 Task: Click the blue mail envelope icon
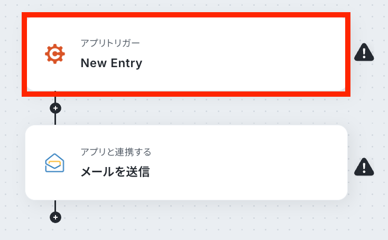pos(54,163)
